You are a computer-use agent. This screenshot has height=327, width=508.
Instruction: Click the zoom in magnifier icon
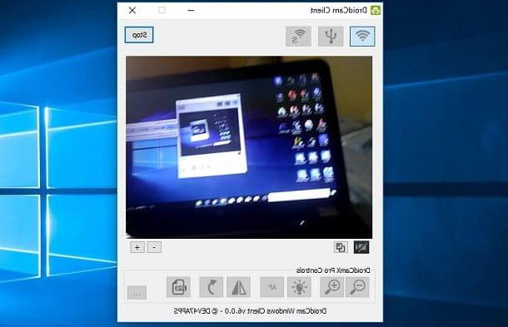pos(332,287)
